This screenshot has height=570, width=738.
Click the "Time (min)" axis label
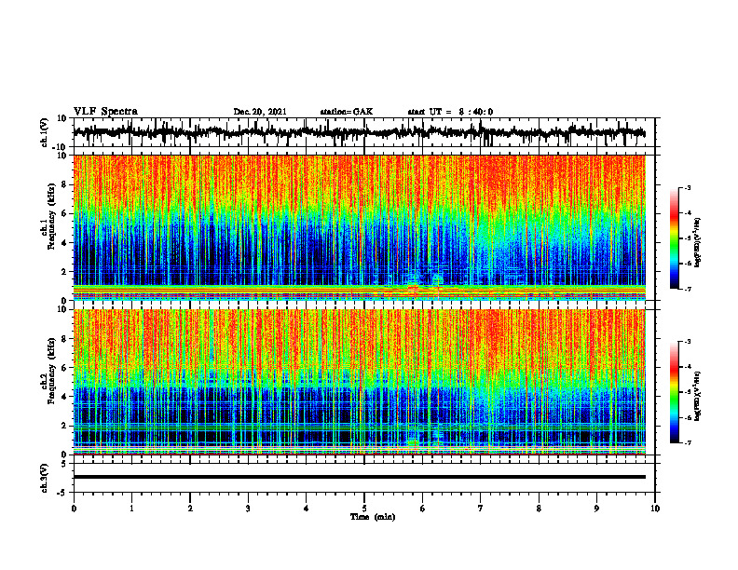pos(373,517)
